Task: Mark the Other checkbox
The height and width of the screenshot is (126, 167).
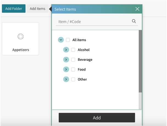Action: 73,79
